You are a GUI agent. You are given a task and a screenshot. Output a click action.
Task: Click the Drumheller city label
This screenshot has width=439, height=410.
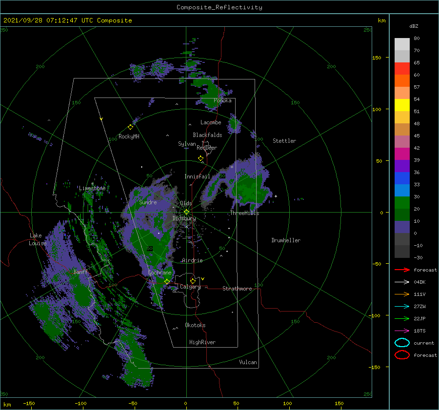pos(286,240)
